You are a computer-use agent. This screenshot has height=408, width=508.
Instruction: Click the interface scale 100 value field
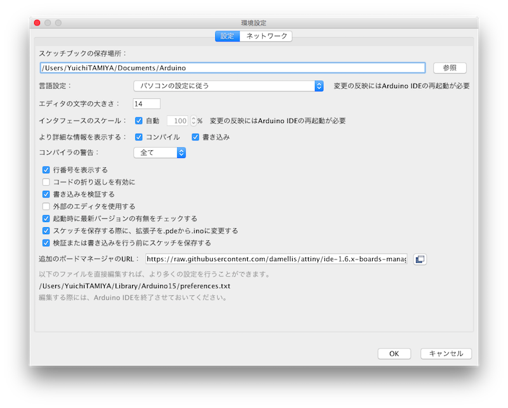coord(178,121)
